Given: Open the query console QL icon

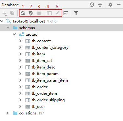Looking at the screenshot, I should pyautogui.click(x=66, y=13).
